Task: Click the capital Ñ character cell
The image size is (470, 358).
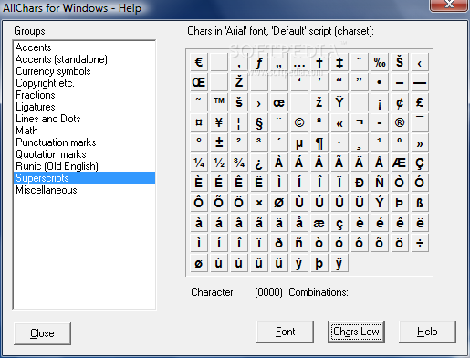Action: coord(380,183)
